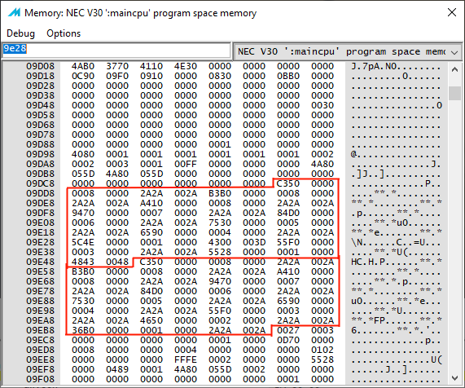Open the memory region dropdown
Screen dimensions: 465x388
click(348, 51)
